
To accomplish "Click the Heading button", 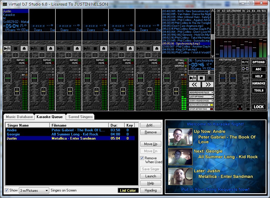I will coord(151,190).
